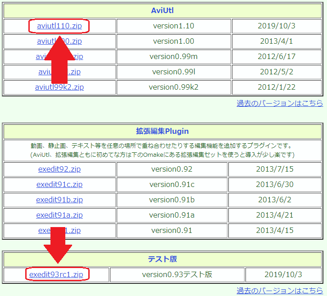The width and height of the screenshot is (327, 296).
Task: Click the plugin description paragraph
Action: (x=163, y=150)
